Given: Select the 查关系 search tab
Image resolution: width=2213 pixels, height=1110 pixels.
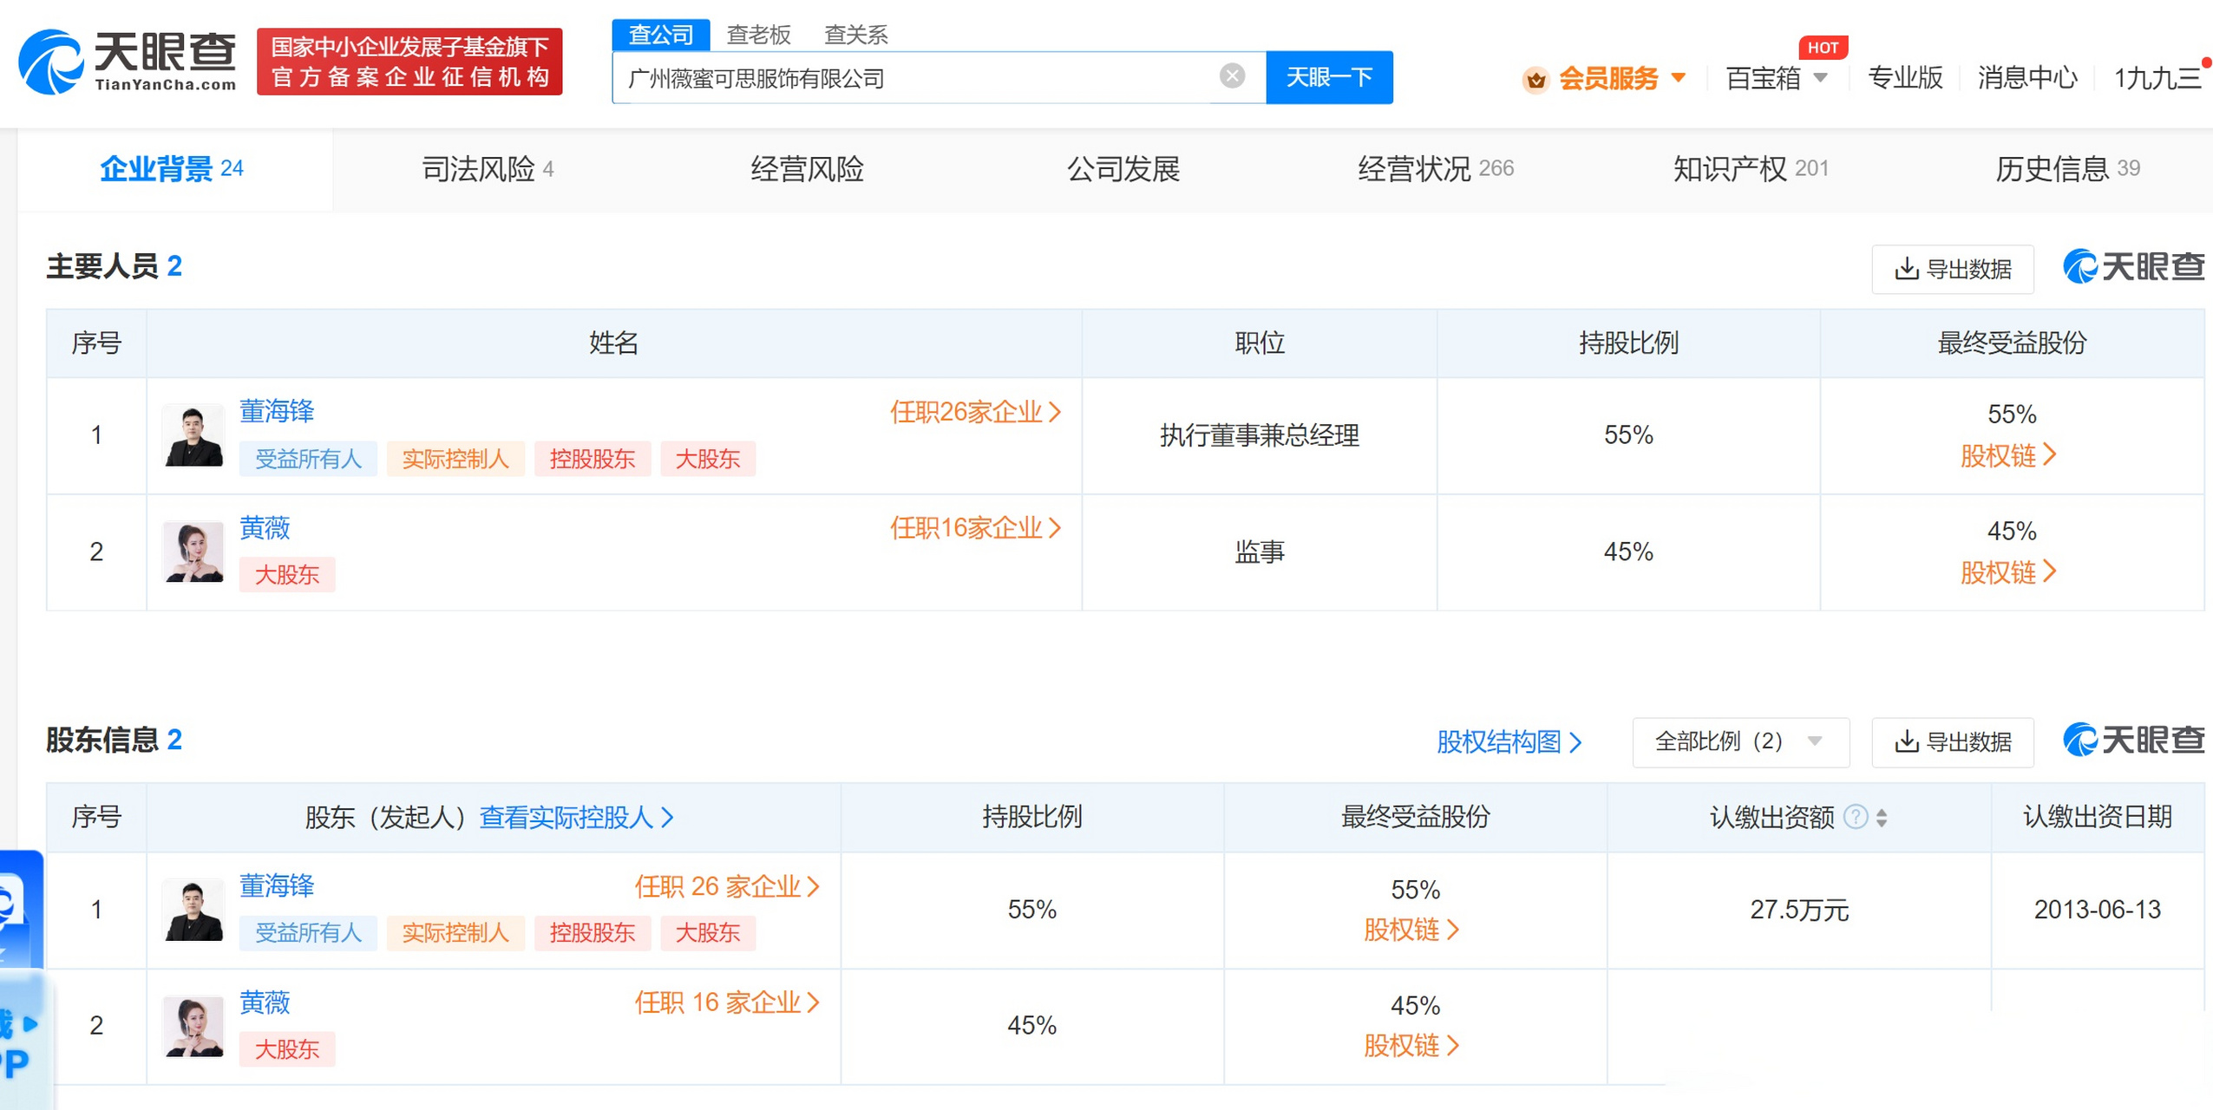Looking at the screenshot, I should click(x=856, y=35).
